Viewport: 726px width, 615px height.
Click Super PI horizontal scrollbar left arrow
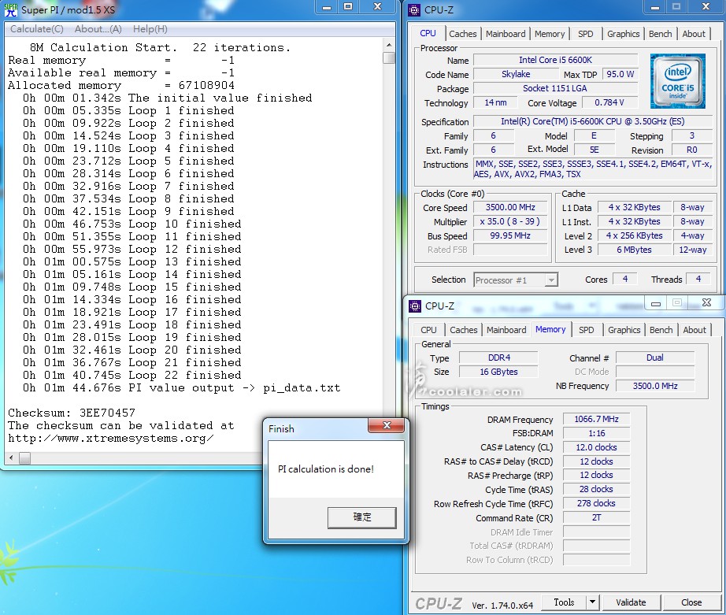pos(12,458)
